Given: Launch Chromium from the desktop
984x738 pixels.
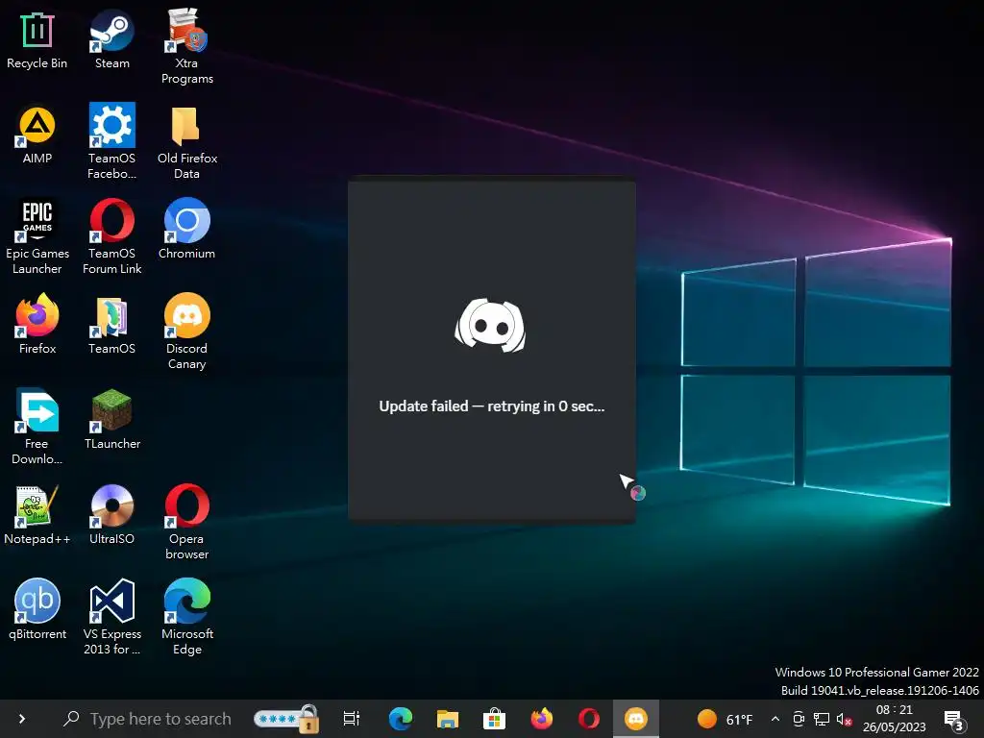Looking at the screenshot, I should click(187, 230).
